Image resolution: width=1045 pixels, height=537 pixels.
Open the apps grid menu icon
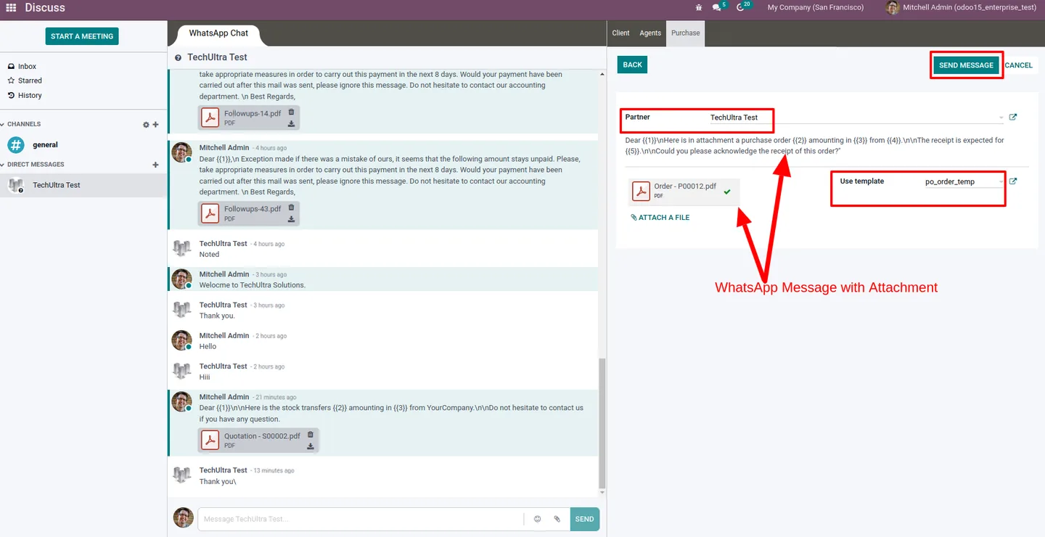click(x=11, y=7)
